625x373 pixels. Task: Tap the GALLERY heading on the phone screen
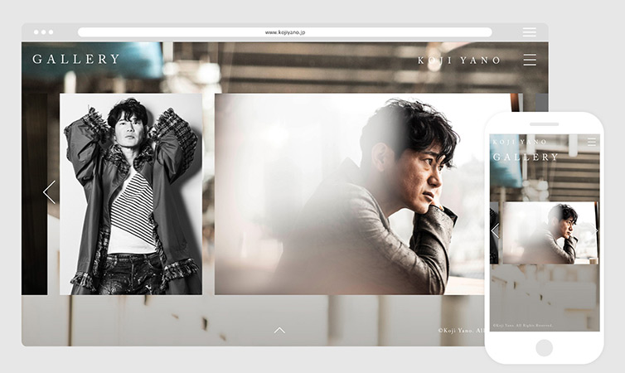pyautogui.click(x=526, y=157)
